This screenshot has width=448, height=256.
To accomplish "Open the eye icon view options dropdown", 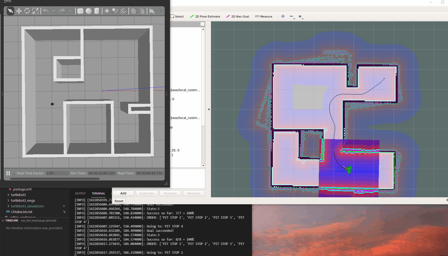I will pyautogui.click(x=300, y=16).
